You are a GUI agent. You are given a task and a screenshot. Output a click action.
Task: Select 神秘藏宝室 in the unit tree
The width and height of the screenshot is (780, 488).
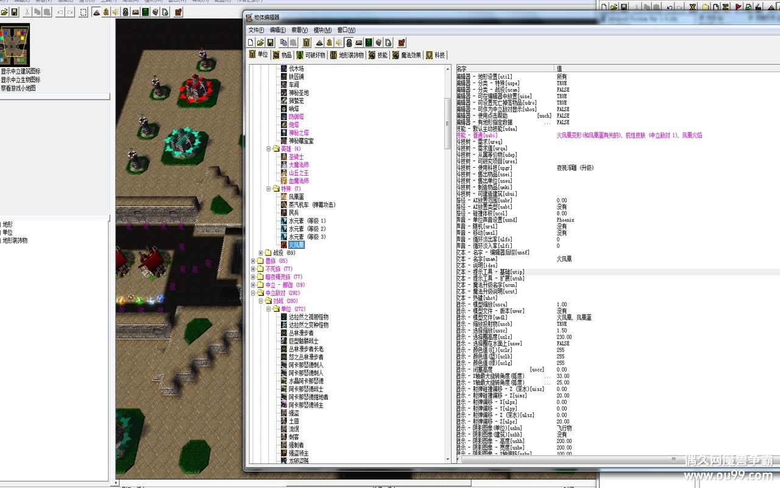(x=301, y=141)
